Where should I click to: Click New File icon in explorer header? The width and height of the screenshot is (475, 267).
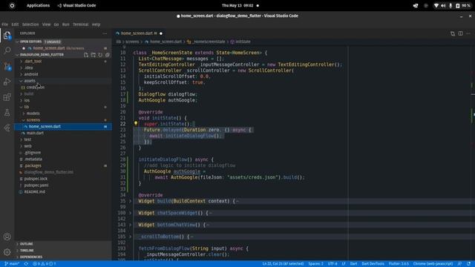click(x=86, y=55)
